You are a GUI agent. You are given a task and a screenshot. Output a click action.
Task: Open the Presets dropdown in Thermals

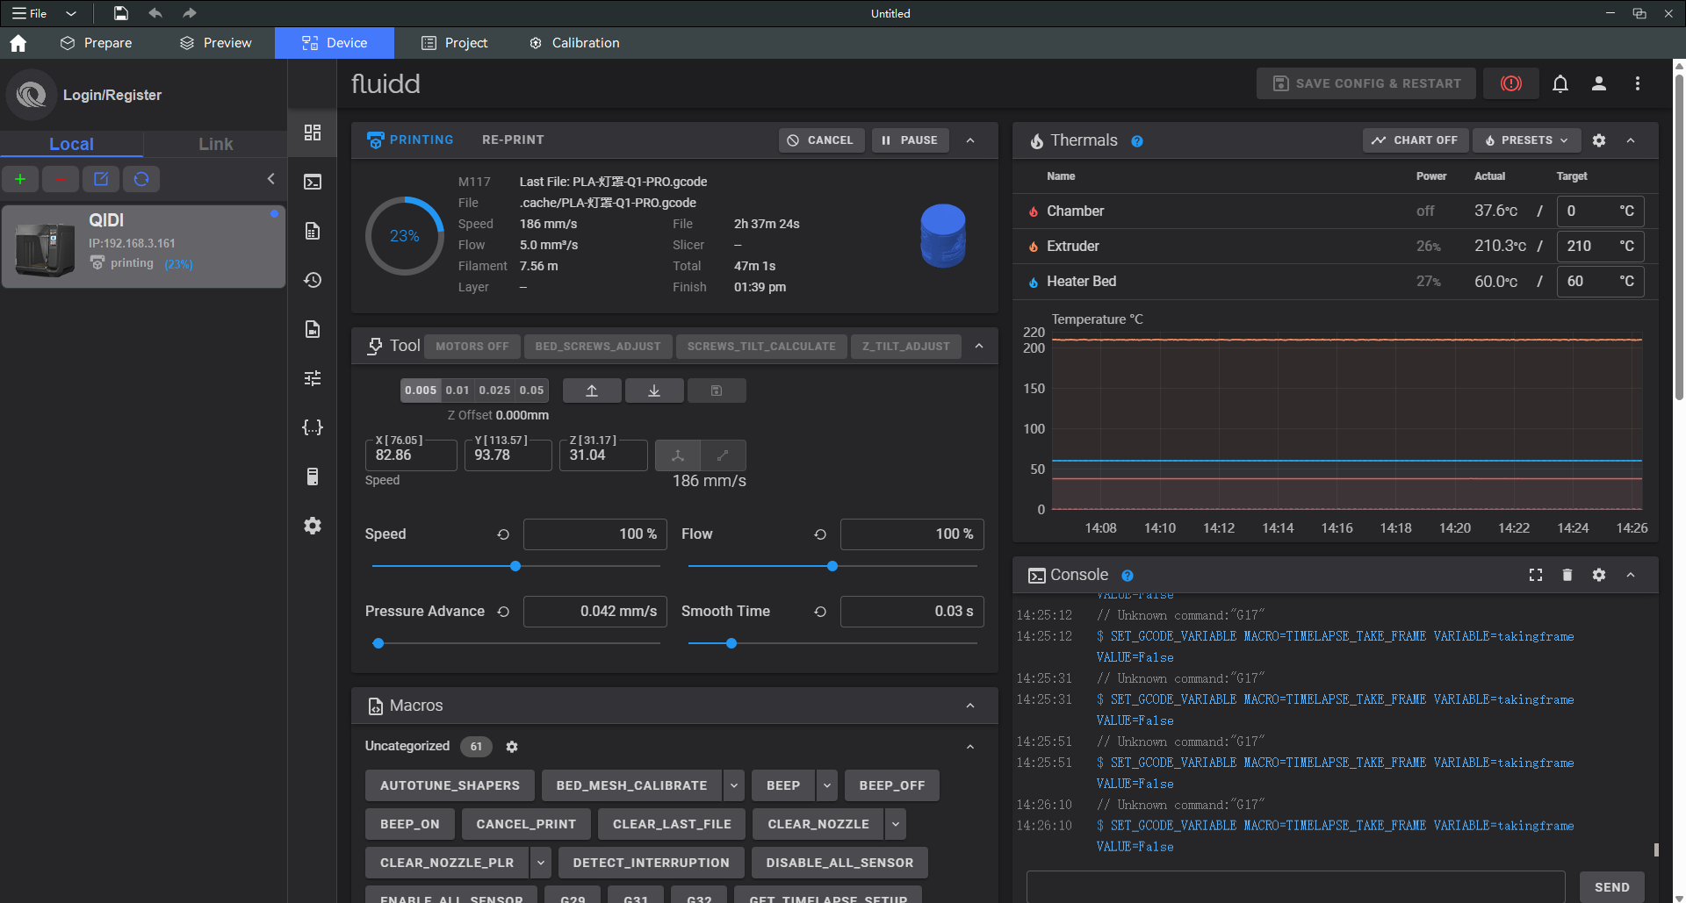click(1526, 140)
